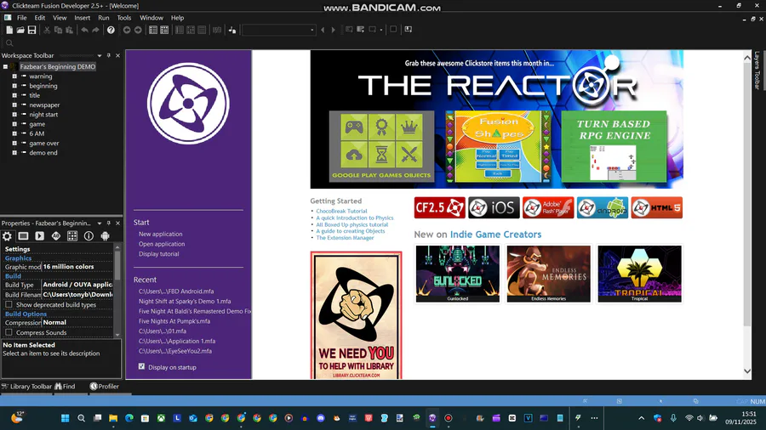Open the Endless Memories game thumbnail
766x430 pixels.
pyautogui.click(x=549, y=274)
